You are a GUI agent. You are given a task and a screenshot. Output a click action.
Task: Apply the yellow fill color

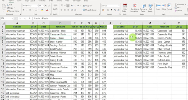point(42,10)
